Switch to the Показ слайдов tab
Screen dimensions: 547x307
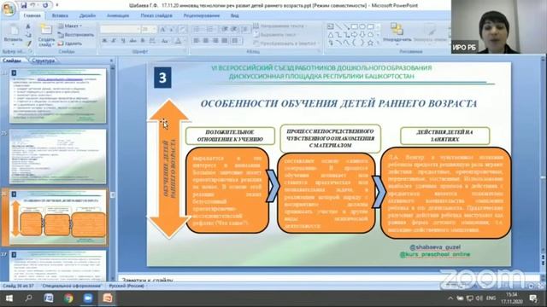(156, 15)
